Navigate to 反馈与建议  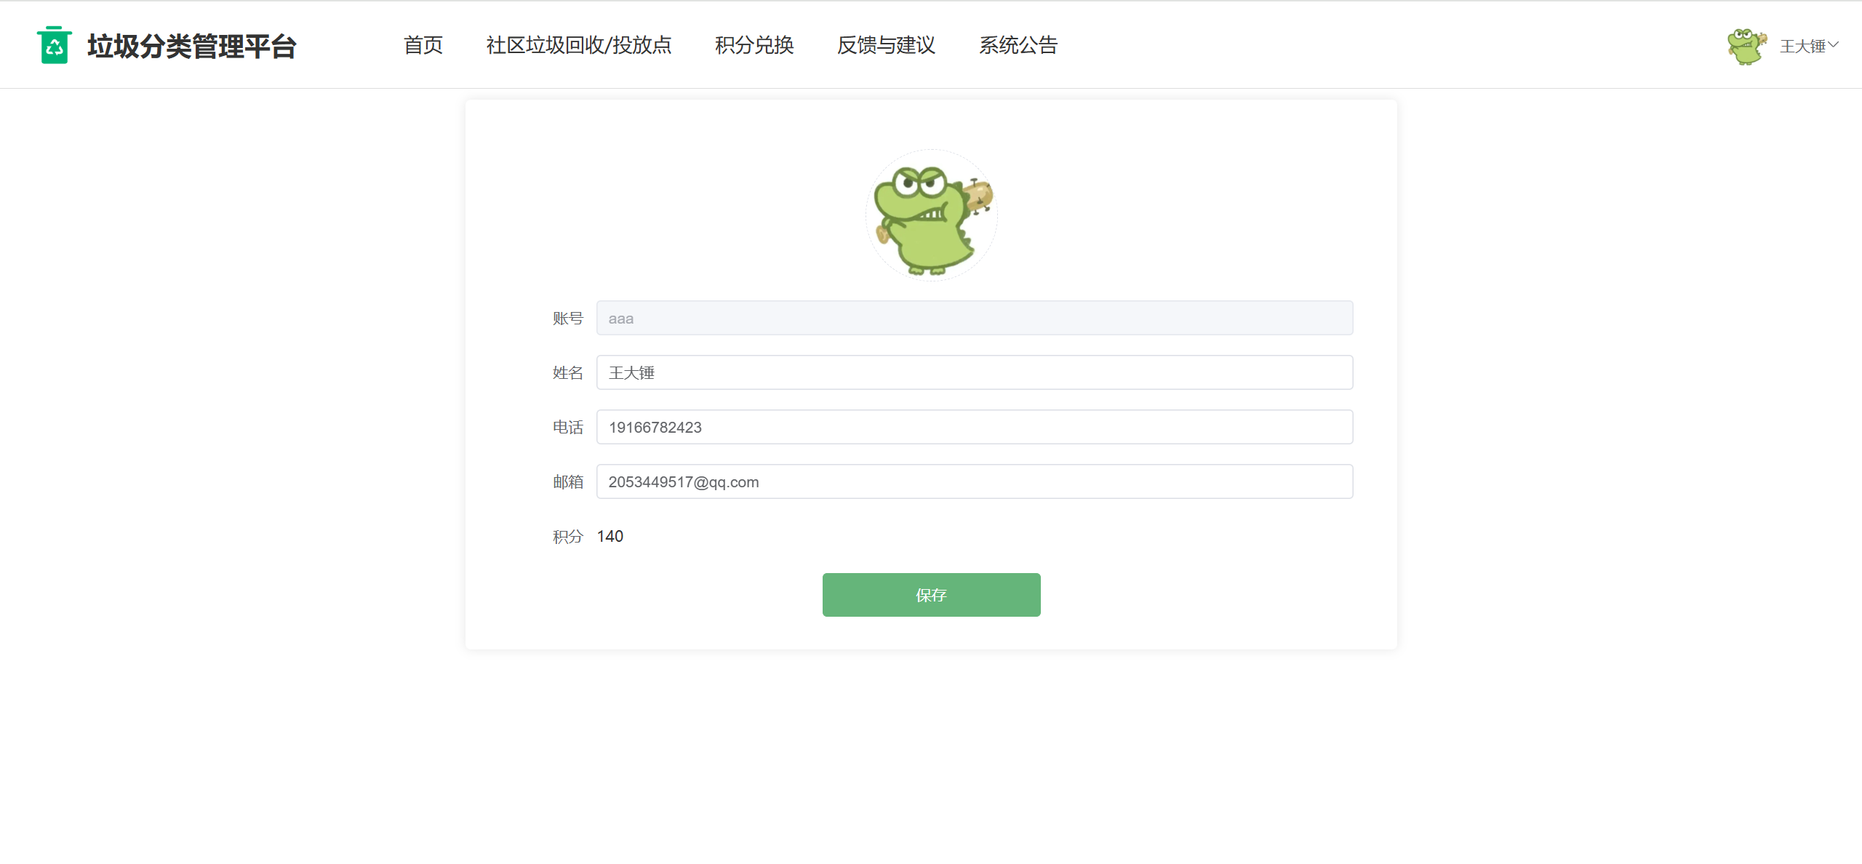tap(886, 45)
